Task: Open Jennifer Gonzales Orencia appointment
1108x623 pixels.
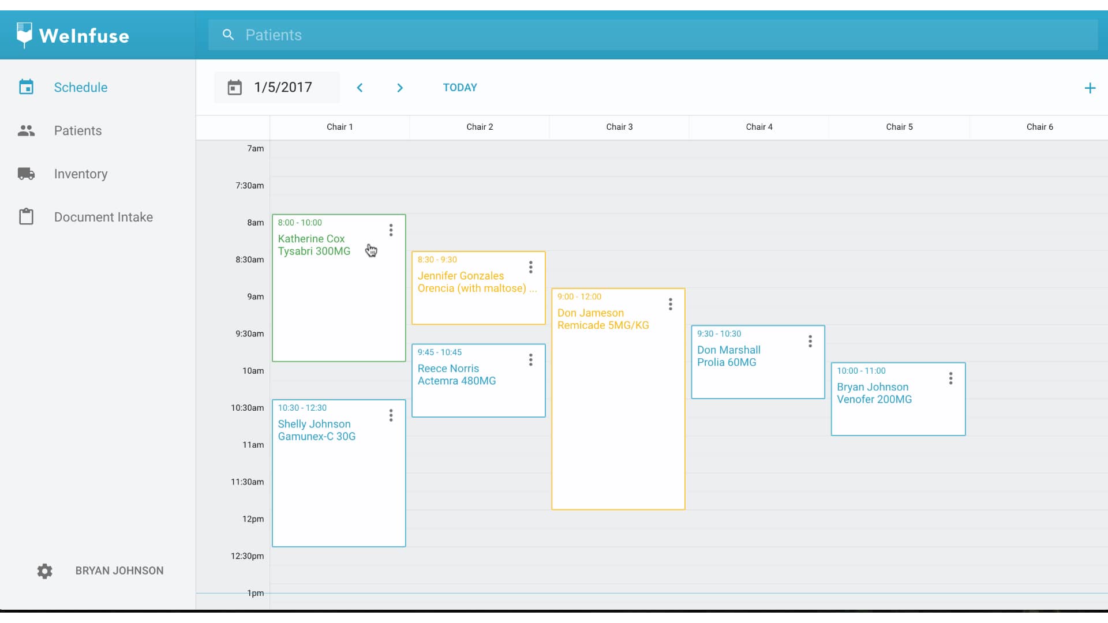Action: pos(478,288)
